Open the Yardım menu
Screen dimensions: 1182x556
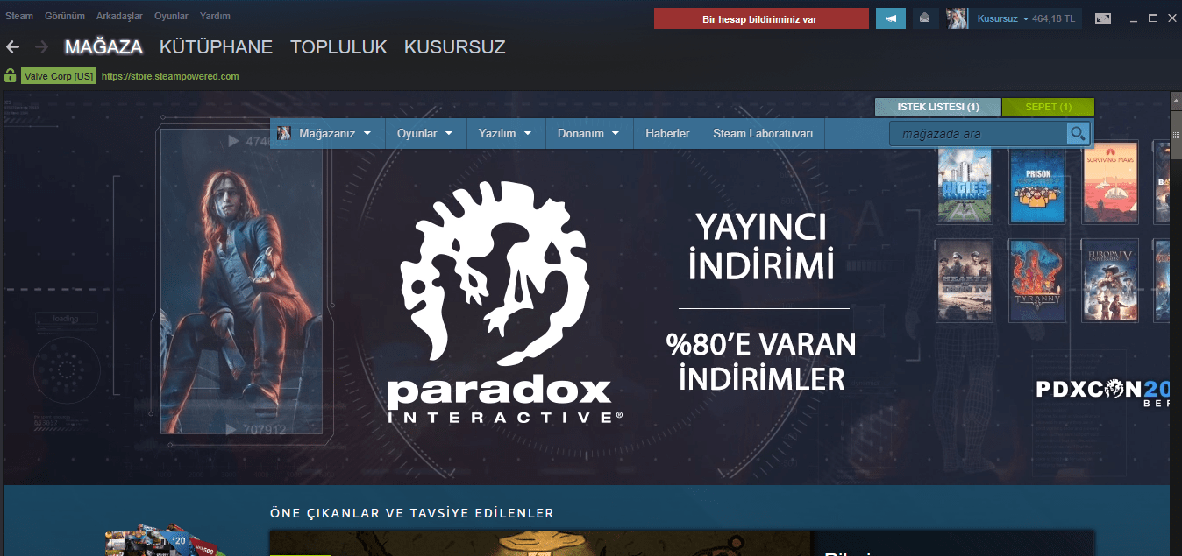tap(215, 17)
